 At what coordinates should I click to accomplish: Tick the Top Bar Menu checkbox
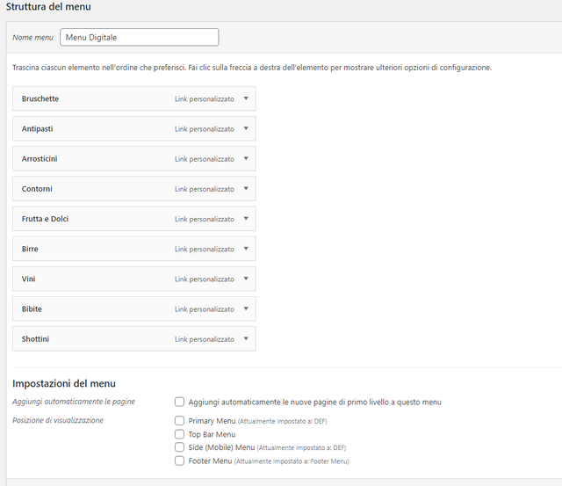pyautogui.click(x=179, y=434)
